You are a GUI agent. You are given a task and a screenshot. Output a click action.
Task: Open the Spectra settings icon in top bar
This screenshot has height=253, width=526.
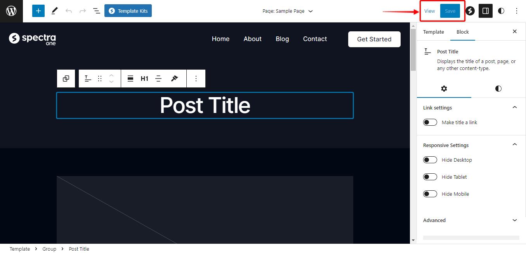tap(470, 11)
